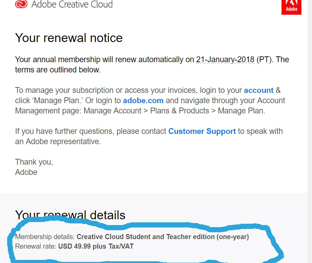Click the 'Adobe' signature text
312x263 pixels.
point(26,172)
